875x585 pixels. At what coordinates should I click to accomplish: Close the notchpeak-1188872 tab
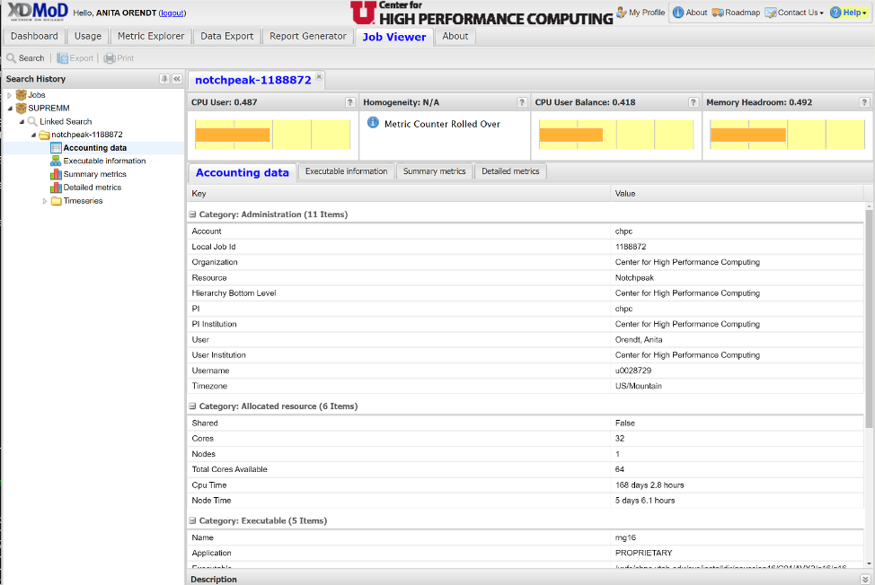coord(319,77)
